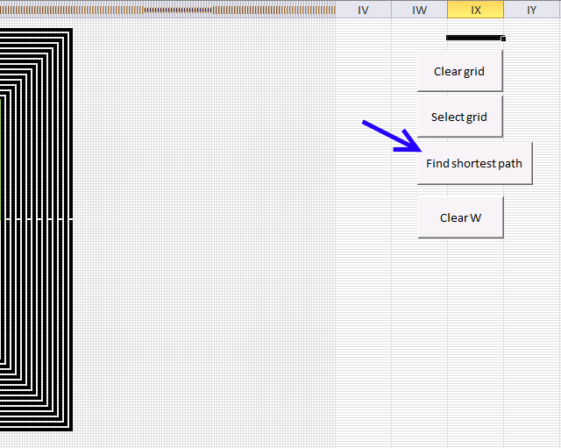561x448 pixels.
Task: Click the green cell strip inside the maze
Action: point(1,158)
